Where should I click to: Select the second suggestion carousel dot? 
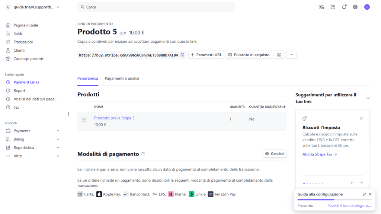click(x=307, y=183)
